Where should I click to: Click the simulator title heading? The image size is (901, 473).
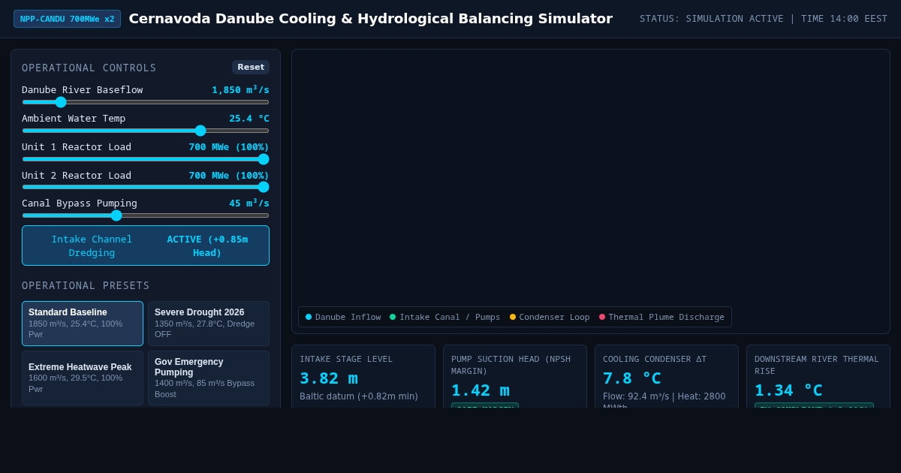(371, 18)
